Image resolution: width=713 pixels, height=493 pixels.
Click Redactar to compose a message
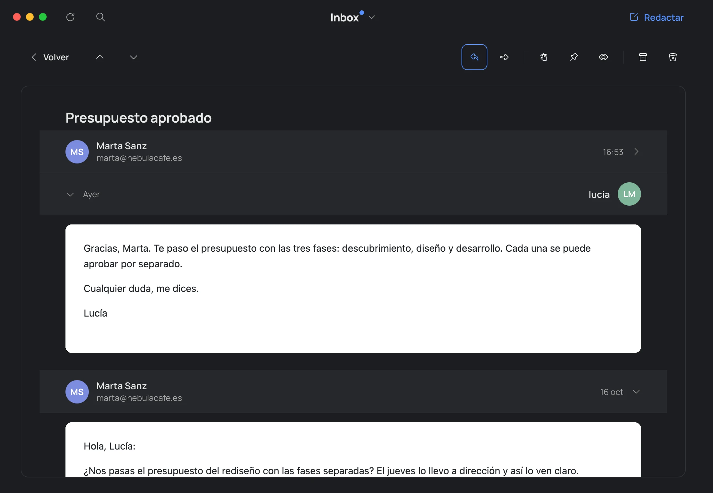click(657, 17)
